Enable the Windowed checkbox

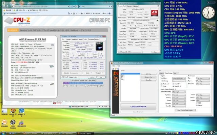coord(161,84)
